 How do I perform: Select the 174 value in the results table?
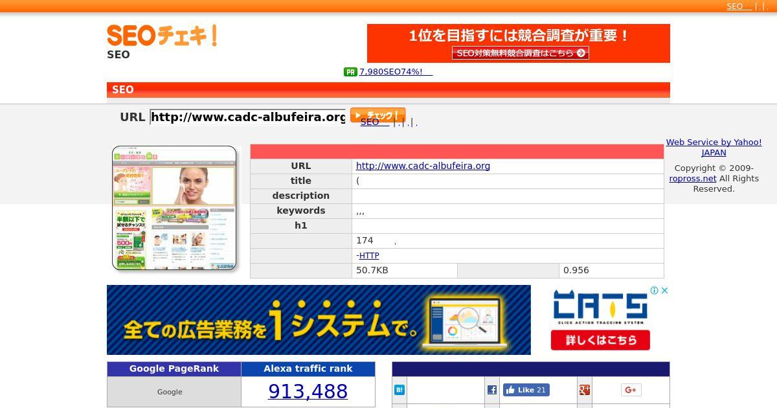(365, 240)
